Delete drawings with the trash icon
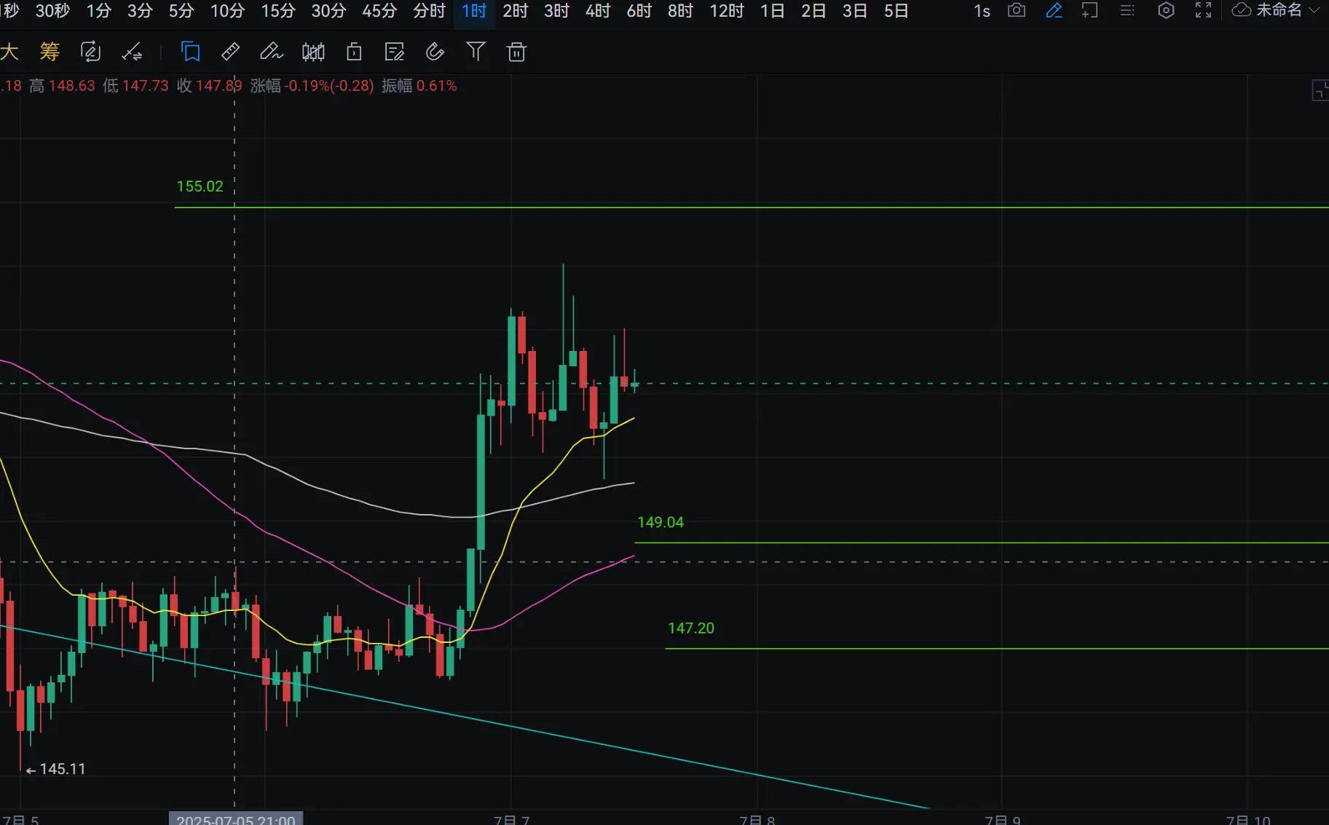 [516, 52]
